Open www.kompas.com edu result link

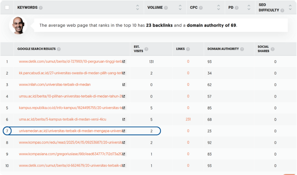(70, 142)
